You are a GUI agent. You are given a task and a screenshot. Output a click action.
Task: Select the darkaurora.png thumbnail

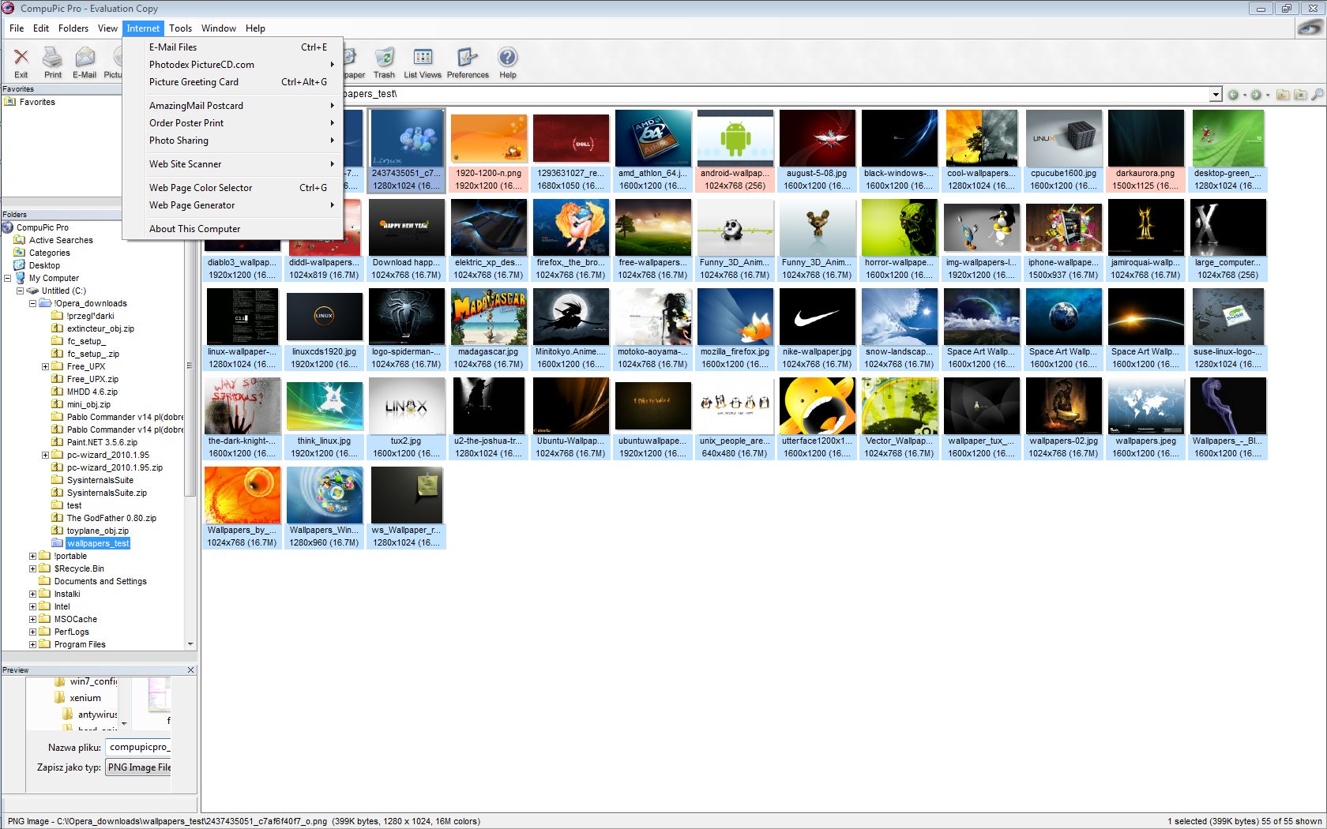(x=1145, y=150)
